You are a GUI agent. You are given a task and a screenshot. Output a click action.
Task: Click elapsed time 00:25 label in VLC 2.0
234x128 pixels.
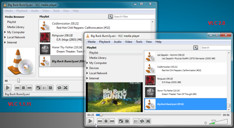(x=91, y=115)
